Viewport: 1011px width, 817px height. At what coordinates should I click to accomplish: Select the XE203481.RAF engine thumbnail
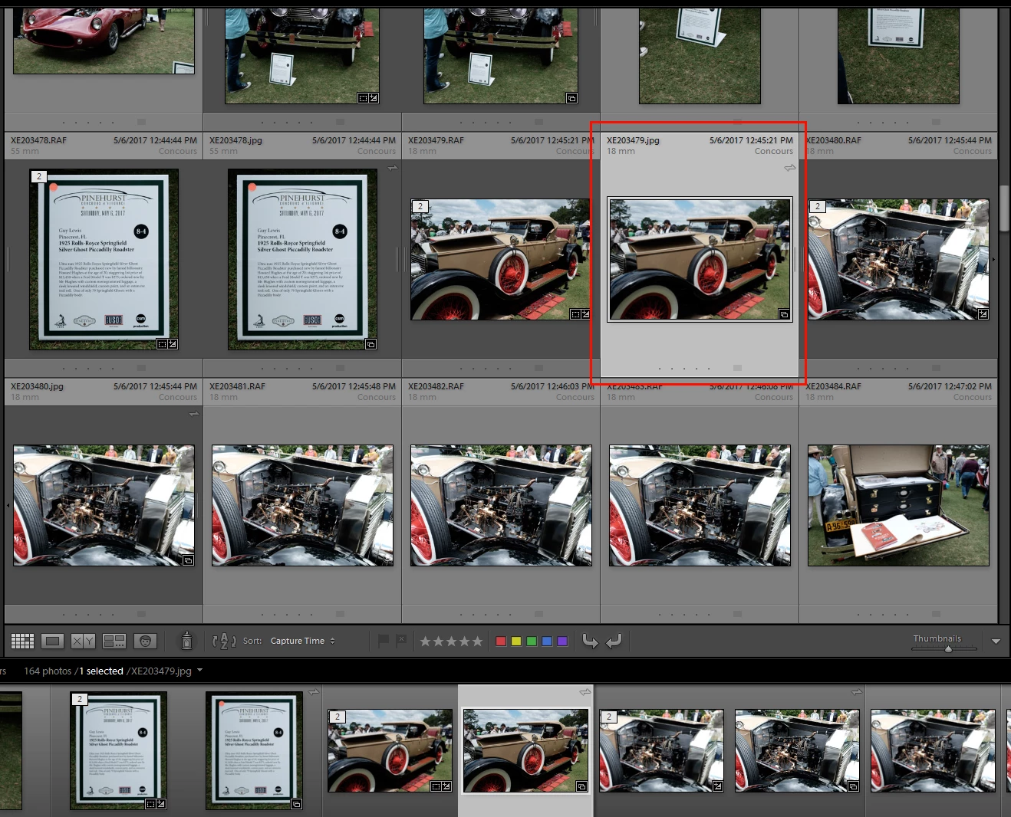pos(302,506)
